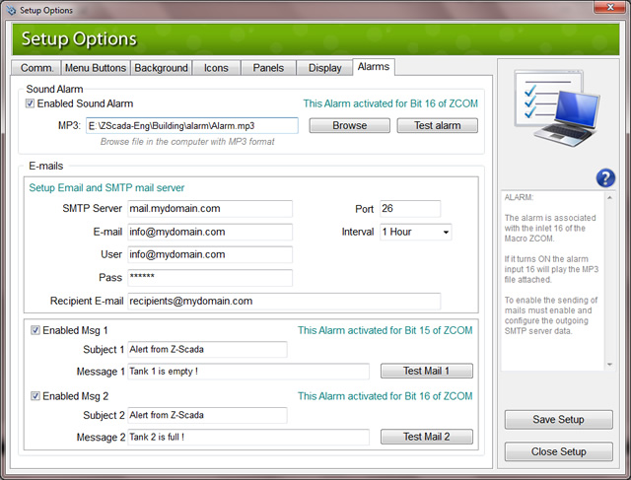This screenshot has height=480, width=631.
Task: Switch to the Comm. tab
Action: [x=36, y=68]
